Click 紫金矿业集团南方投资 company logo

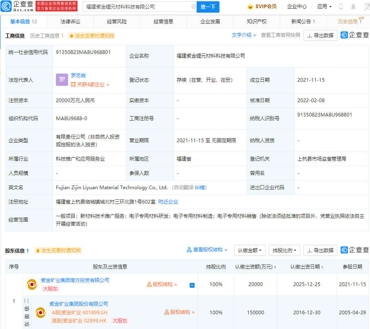pyautogui.click(x=31, y=284)
